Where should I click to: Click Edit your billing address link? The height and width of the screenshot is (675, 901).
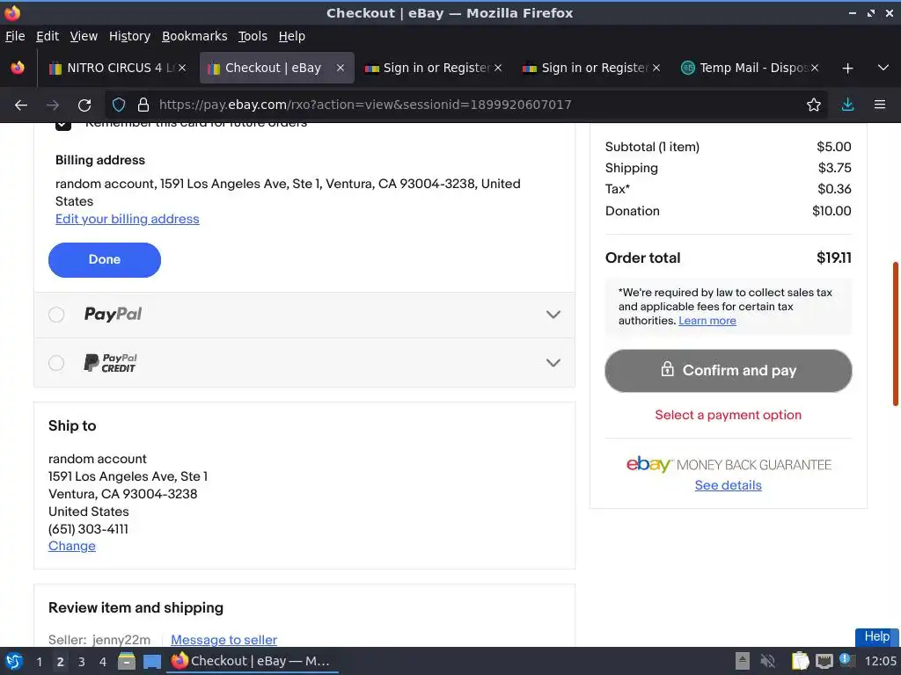tap(128, 219)
